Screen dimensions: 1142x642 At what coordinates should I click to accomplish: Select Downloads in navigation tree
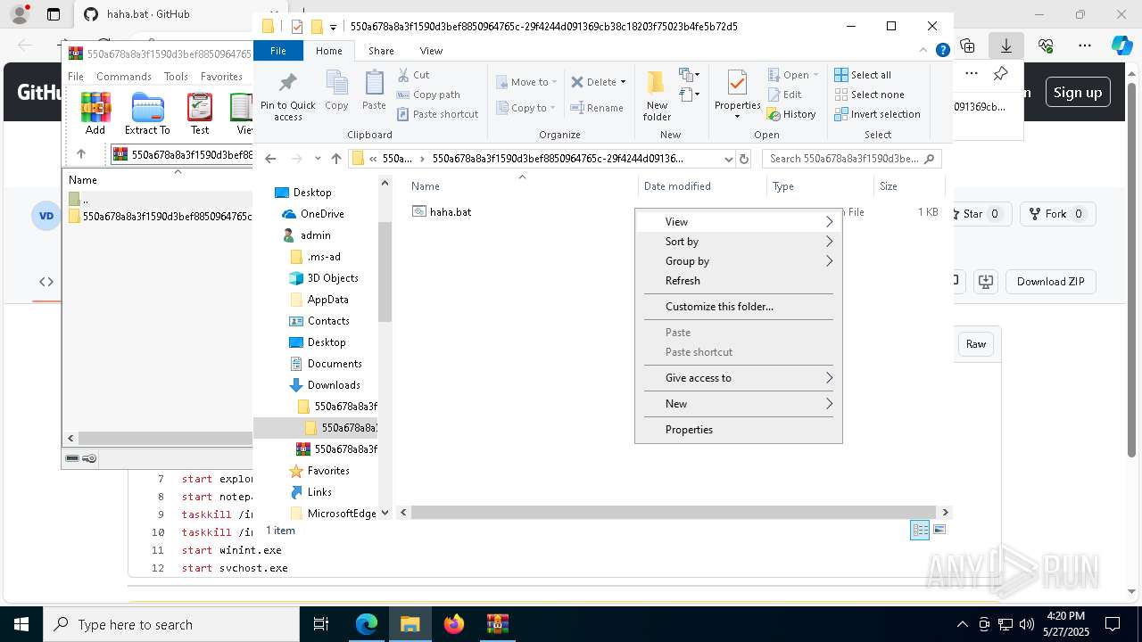coord(334,385)
